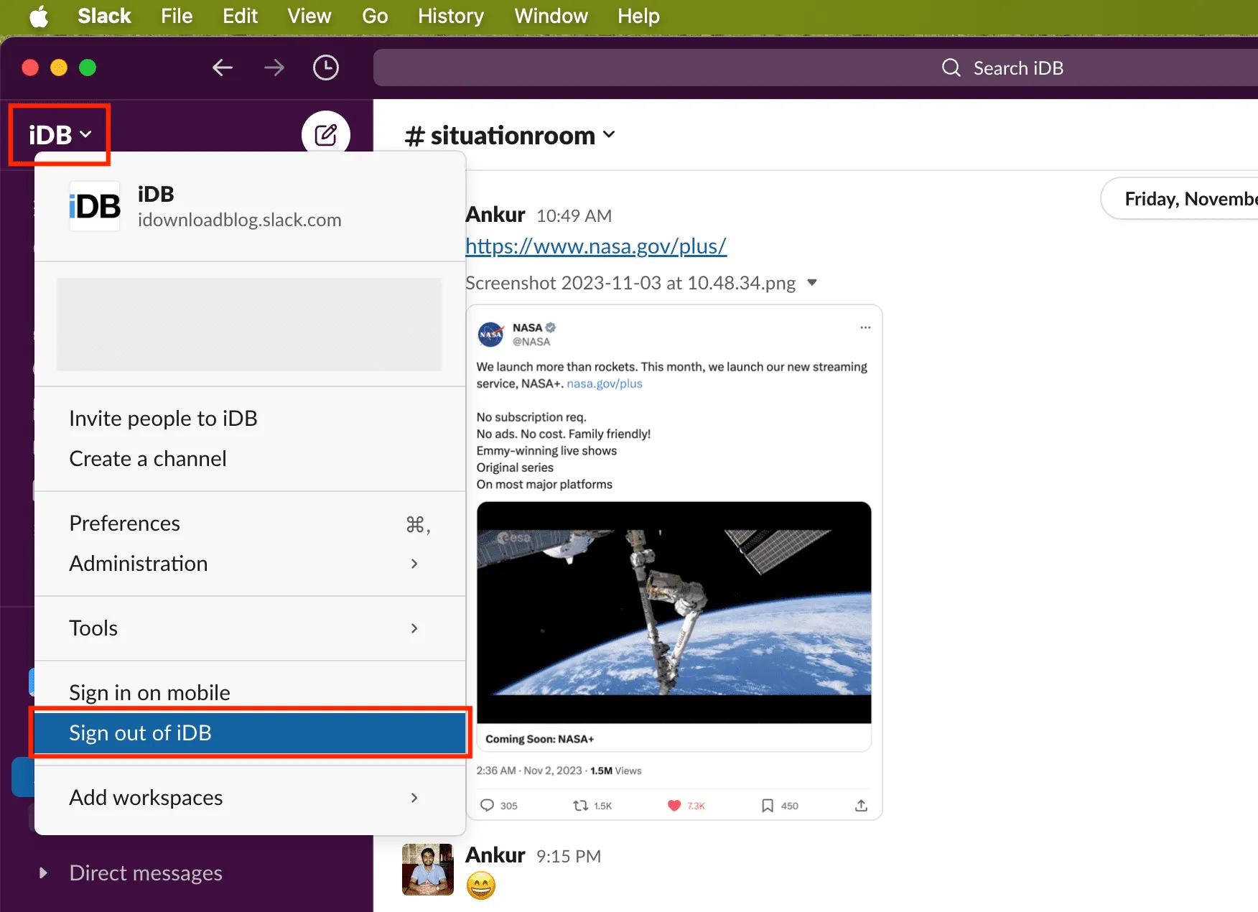This screenshot has height=912, width=1258.
Task: Click the search magnifier icon
Action: [951, 68]
